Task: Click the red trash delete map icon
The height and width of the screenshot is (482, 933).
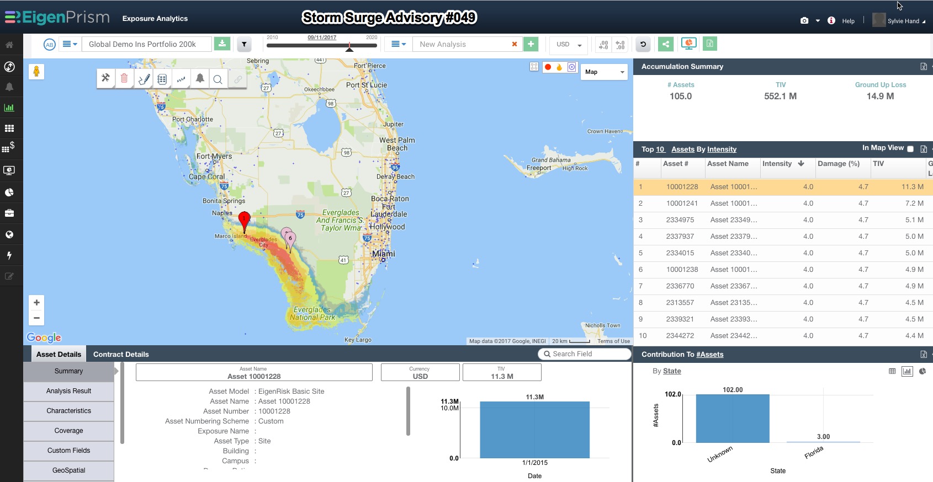Action: pyautogui.click(x=124, y=79)
